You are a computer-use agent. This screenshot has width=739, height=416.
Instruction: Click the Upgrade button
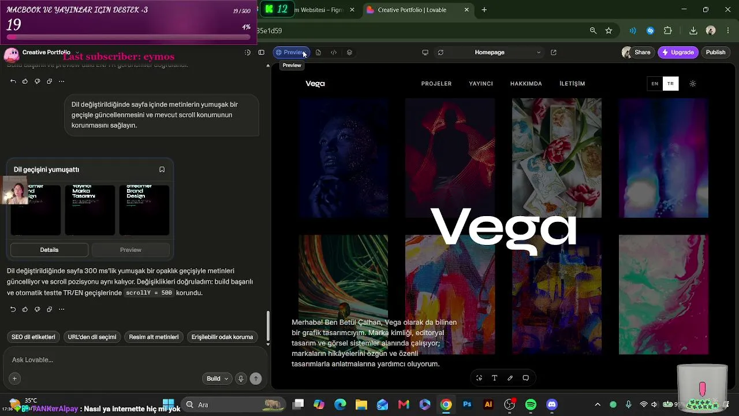[678, 53]
